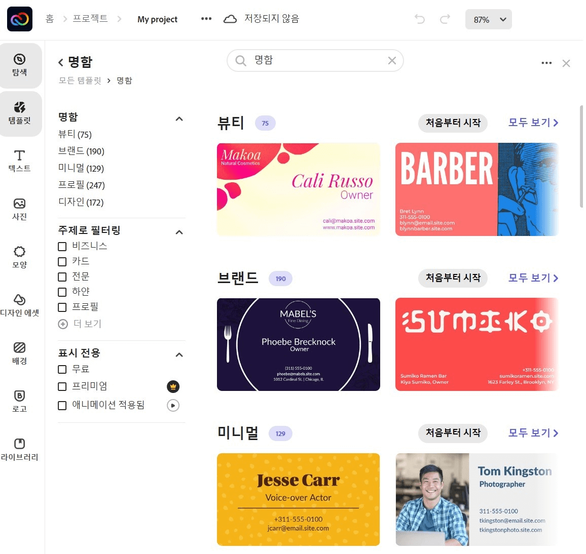Click 홈 in the breadcrumb

(50, 19)
